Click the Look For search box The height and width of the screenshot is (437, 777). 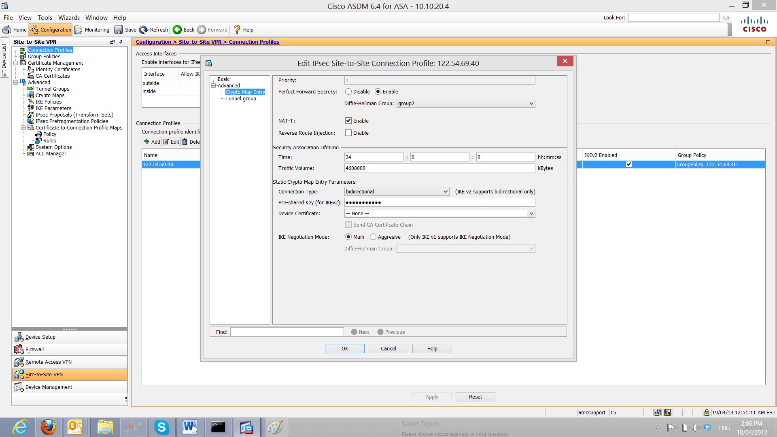(673, 17)
